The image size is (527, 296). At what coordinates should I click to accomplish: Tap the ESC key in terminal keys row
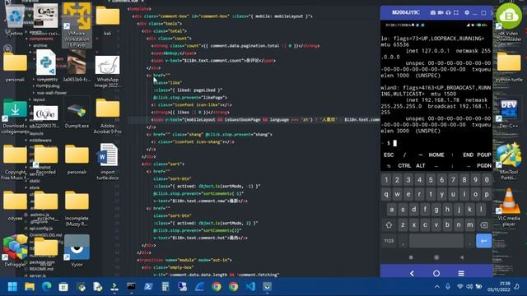click(x=389, y=155)
